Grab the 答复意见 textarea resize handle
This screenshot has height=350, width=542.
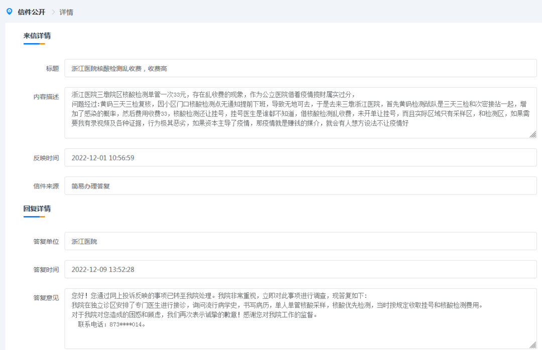pyautogui.click(x=532, y=345)
